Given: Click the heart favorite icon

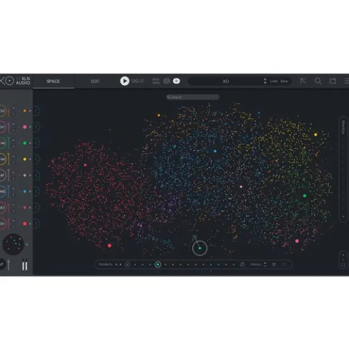Looking at the screenshot, I should click(274, 265).
